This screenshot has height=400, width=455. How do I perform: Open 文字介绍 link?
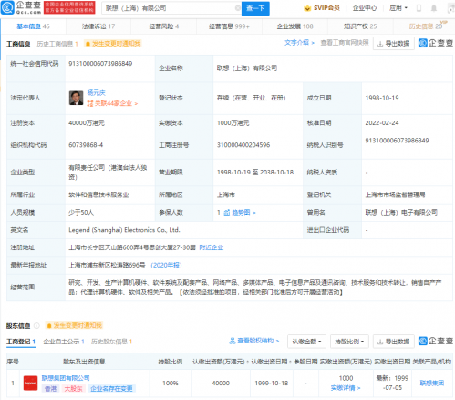[299, 43]
